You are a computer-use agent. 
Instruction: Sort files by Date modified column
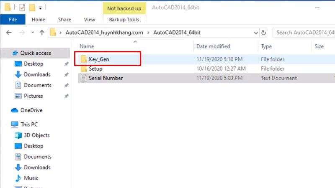tap(213, 46)
